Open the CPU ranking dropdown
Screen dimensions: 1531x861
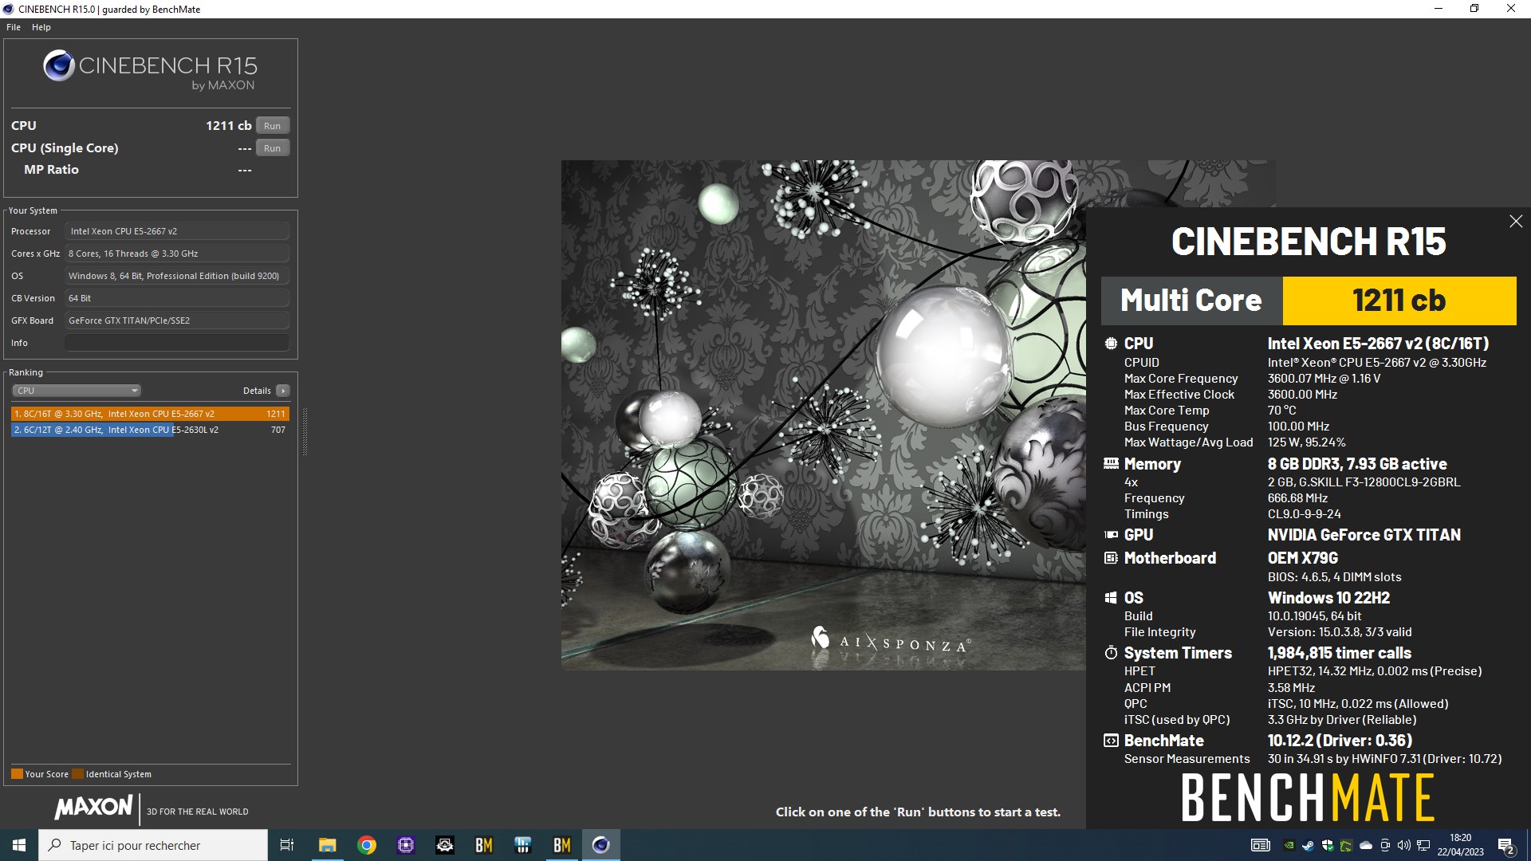(x=77, y=391)
